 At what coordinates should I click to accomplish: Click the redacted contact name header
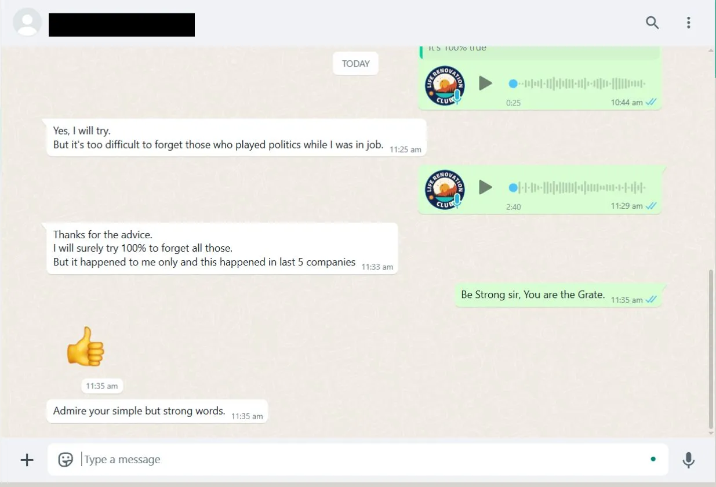(122, 24)
